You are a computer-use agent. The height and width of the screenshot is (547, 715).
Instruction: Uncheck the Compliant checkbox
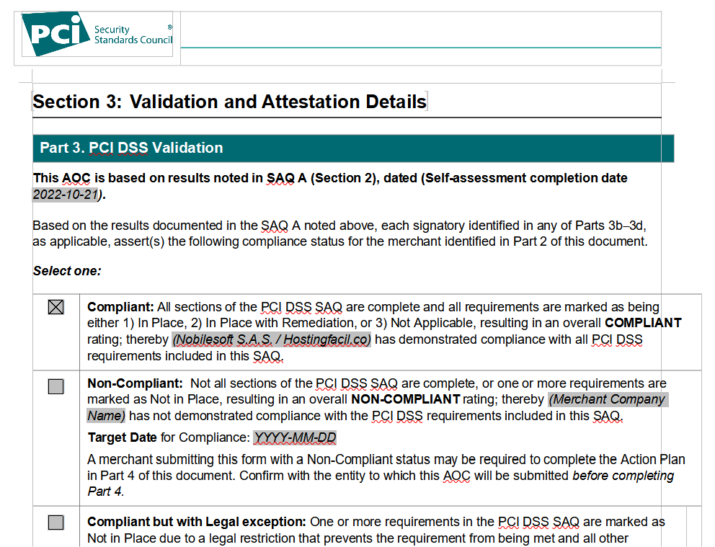pyautogui.click(x=55, y=308)
